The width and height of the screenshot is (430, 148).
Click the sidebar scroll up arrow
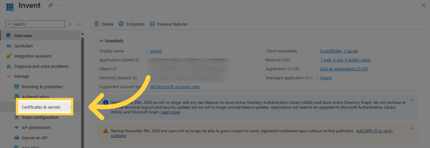(x=82, y=34)
